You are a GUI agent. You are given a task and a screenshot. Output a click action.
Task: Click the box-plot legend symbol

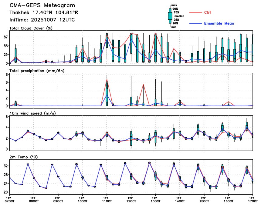170,16
